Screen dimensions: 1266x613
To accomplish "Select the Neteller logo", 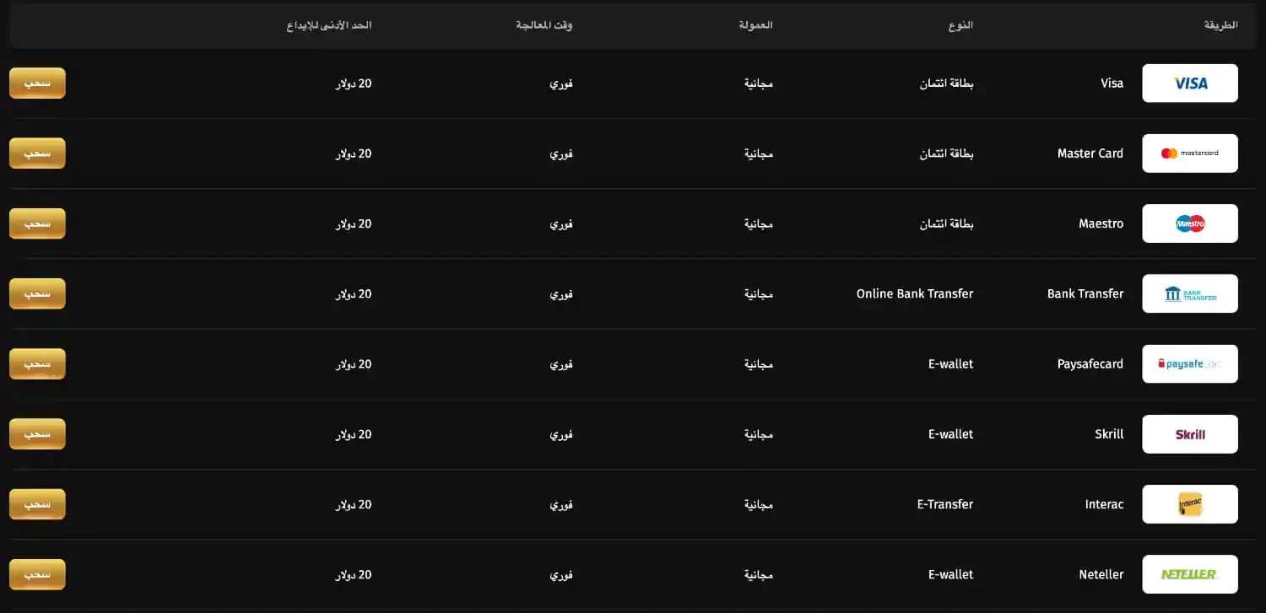I will click(1189, 574).
